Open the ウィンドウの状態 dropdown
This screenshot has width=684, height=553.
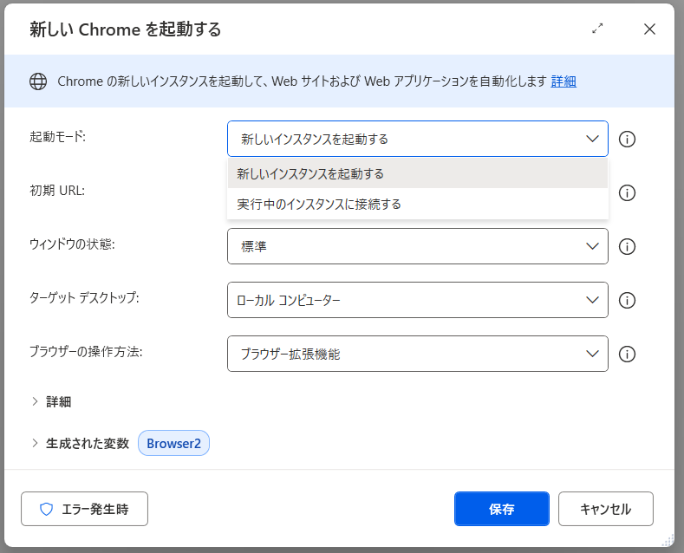pos(418,246)
